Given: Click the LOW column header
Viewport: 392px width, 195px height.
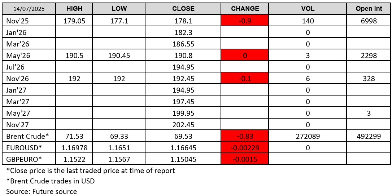Looking at the screenshot, I should tap(119, 9).
